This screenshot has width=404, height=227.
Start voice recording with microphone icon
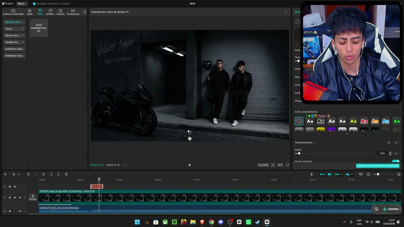(312, 174)
